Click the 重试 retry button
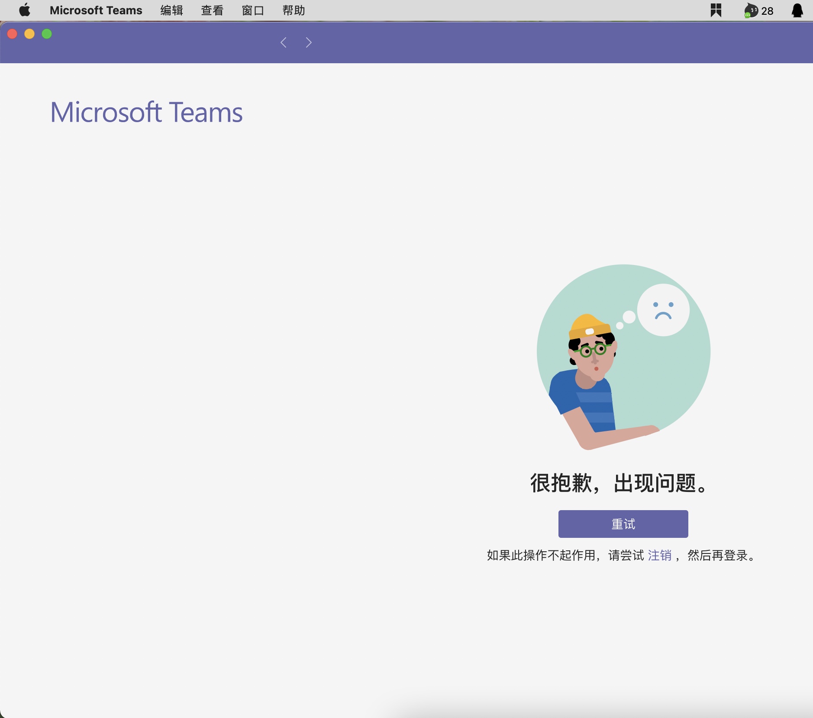The height and width of the screenshot is (718, 813). pos(623,524)
